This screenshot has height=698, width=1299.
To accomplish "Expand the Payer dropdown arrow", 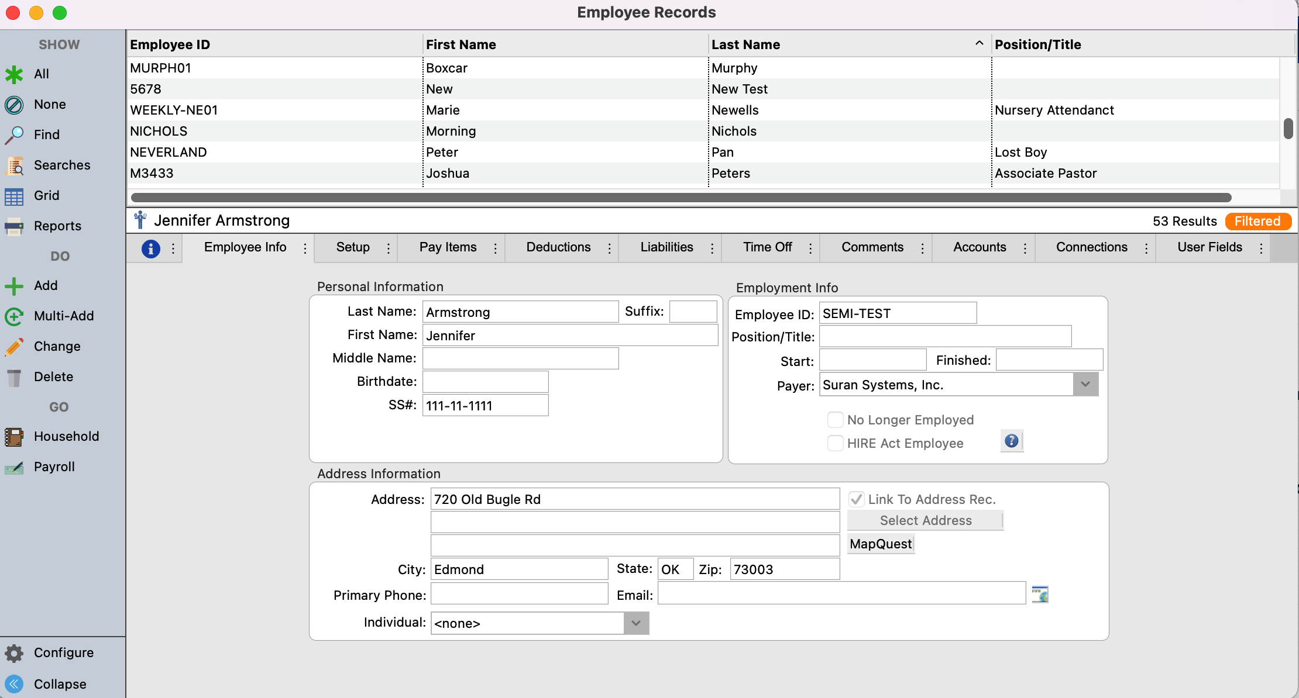I will [1085, 385].
